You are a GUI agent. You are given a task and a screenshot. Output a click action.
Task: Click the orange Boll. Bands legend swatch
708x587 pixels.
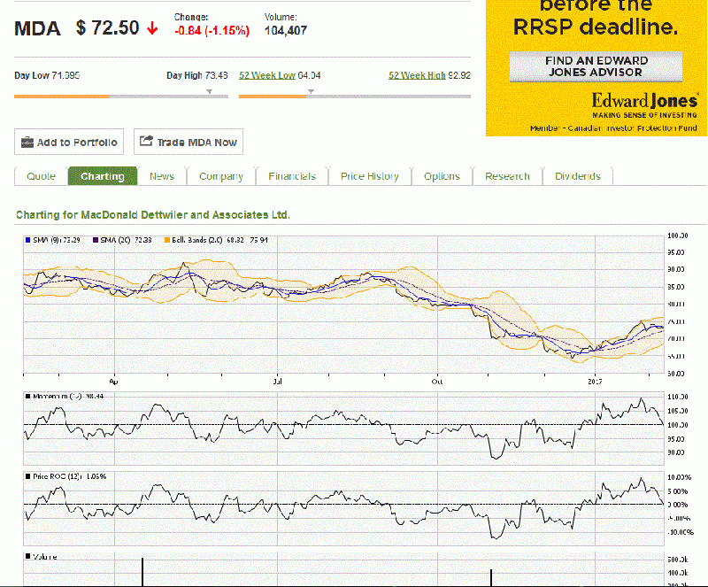pos(167,240)
